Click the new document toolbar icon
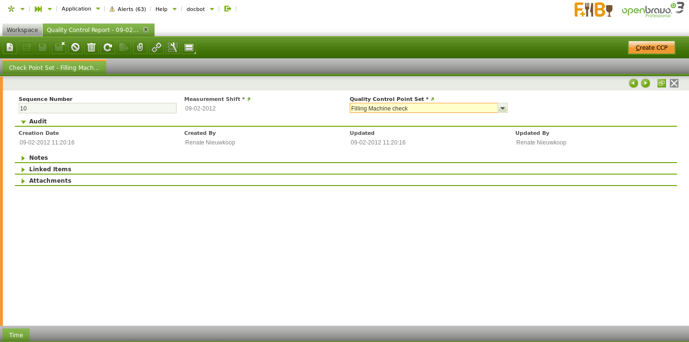 click(10, 47)
